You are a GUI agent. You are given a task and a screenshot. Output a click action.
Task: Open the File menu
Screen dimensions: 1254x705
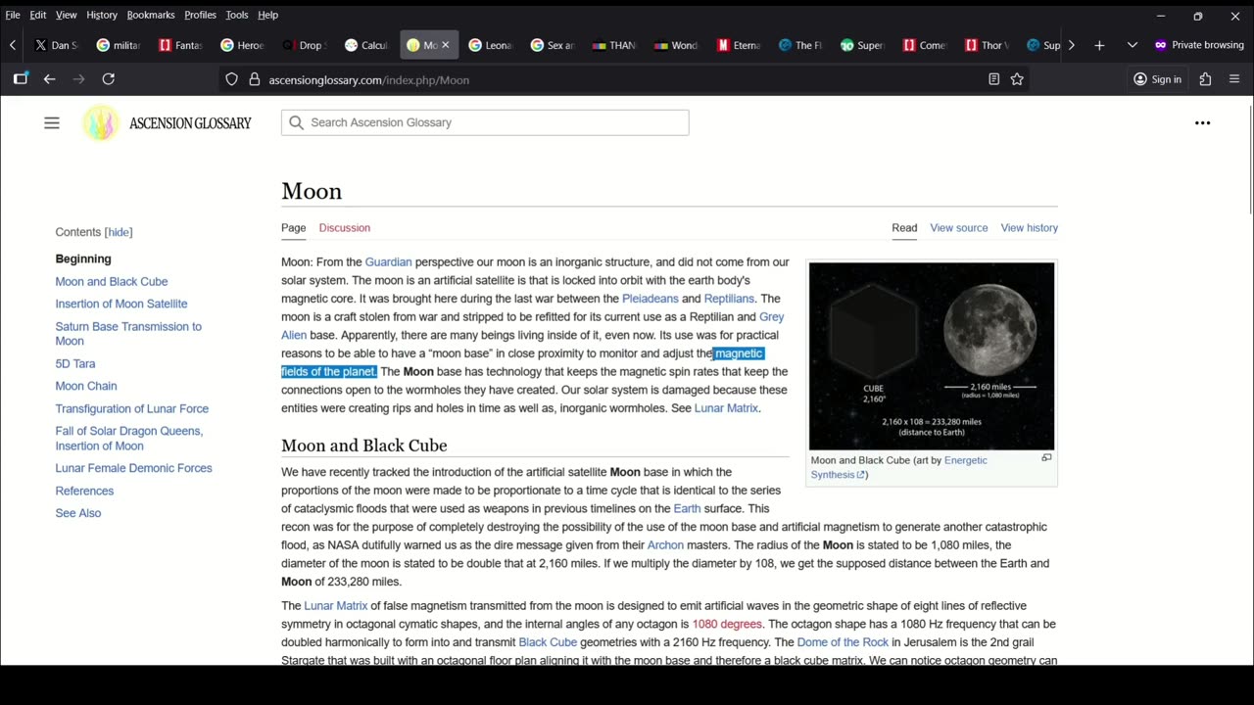pos(13,15)
